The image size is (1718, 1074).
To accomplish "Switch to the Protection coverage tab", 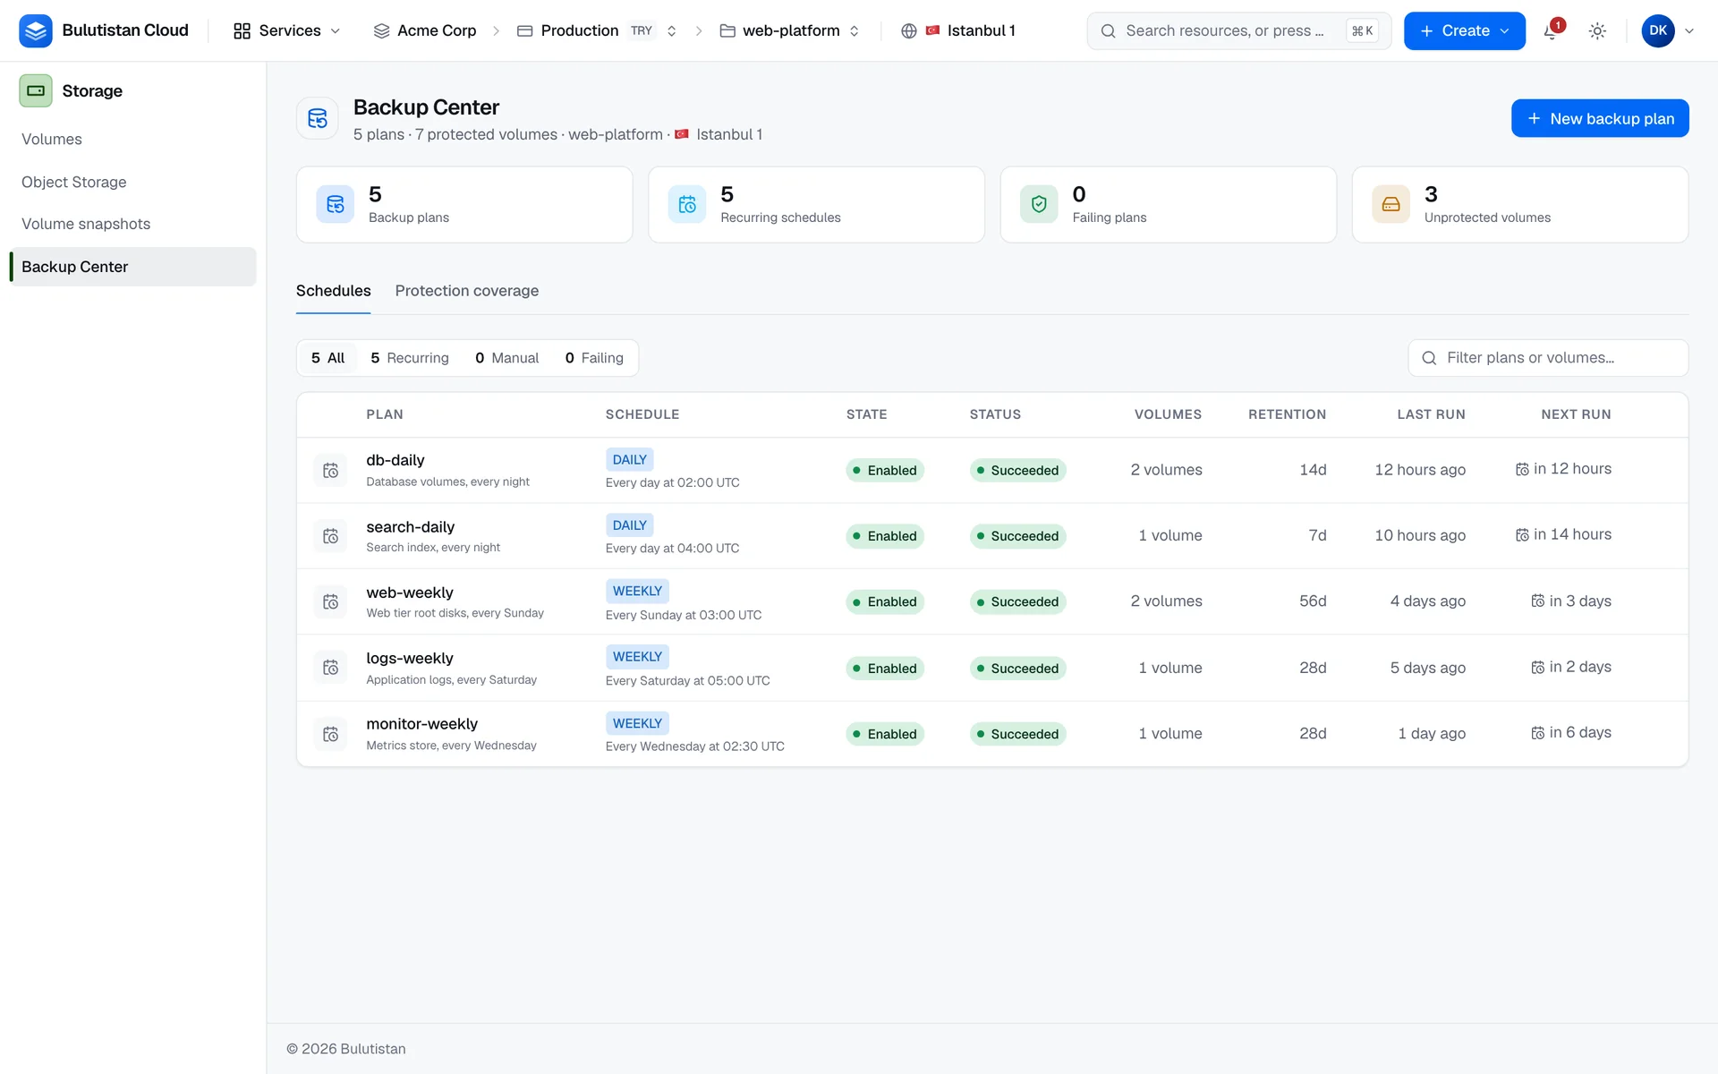I will (x=467, y=291).
